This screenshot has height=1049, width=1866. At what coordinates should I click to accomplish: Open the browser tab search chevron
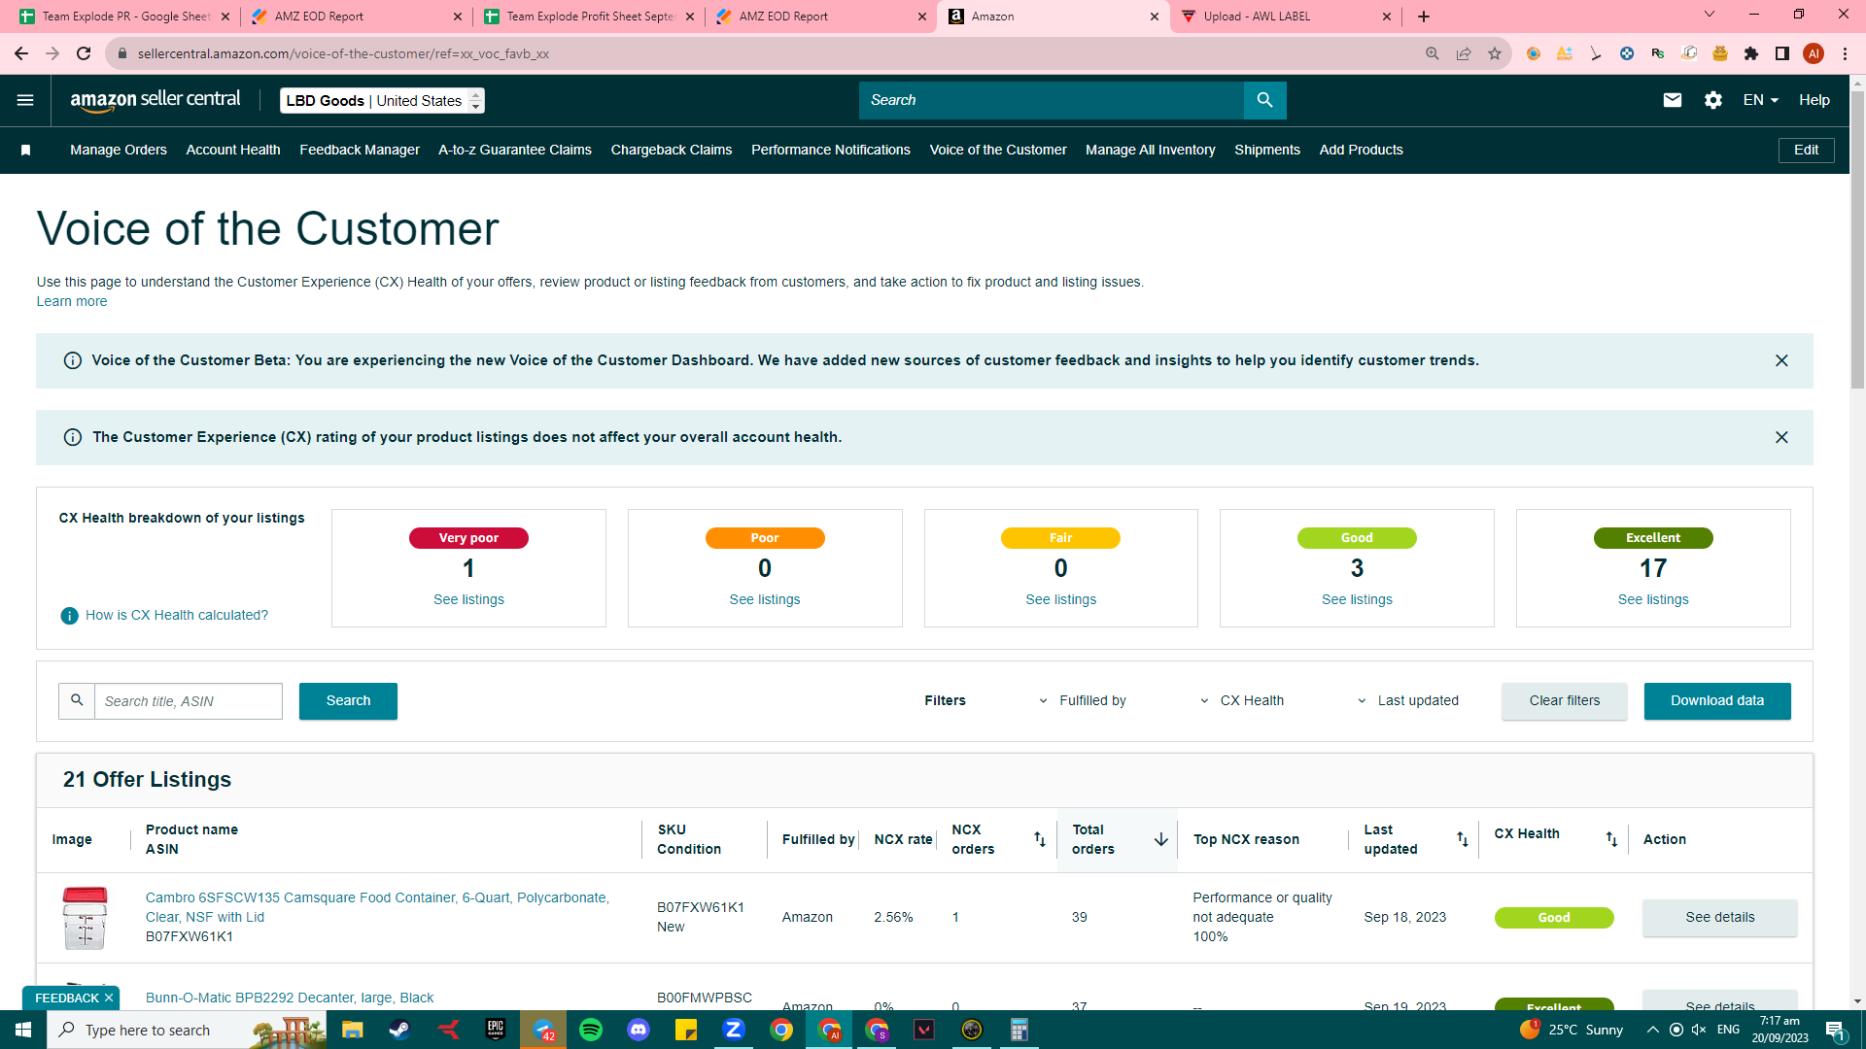coord(1710,15)
